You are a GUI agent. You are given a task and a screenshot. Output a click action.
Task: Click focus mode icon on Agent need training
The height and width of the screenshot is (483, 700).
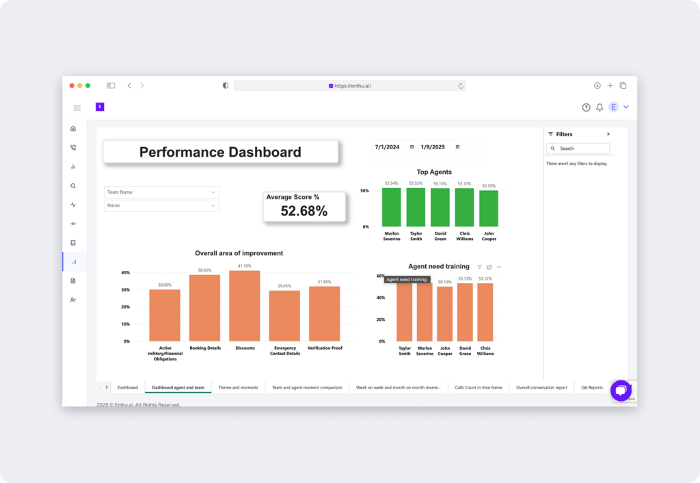pos(489,267)
